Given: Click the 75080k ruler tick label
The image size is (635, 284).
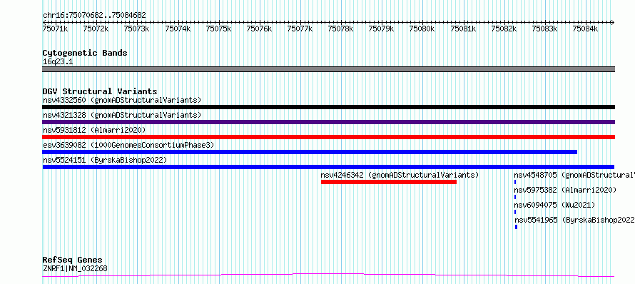Looking at the screenshot, I should [x=422, y=29].
